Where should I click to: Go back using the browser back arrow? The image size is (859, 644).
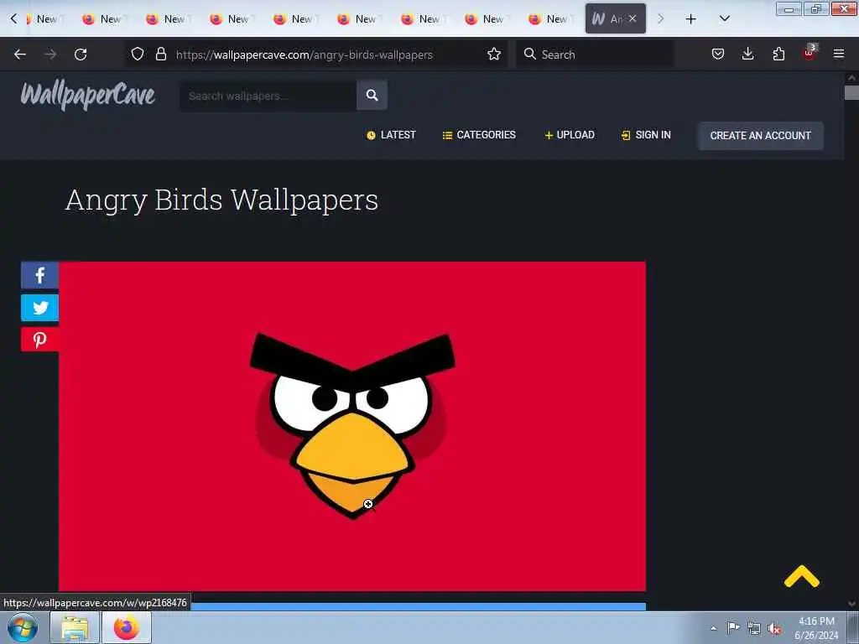(20, 55)
